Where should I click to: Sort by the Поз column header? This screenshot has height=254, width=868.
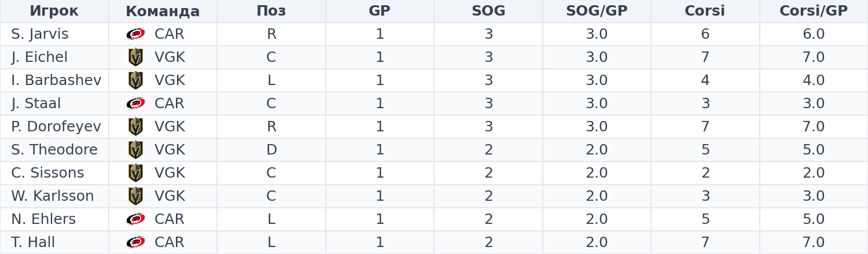pyautogui.click(x=271, y=11)
